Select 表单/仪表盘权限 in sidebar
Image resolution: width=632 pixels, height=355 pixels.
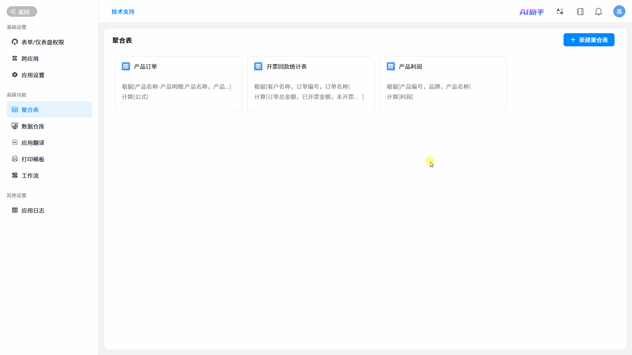(49, 42)
